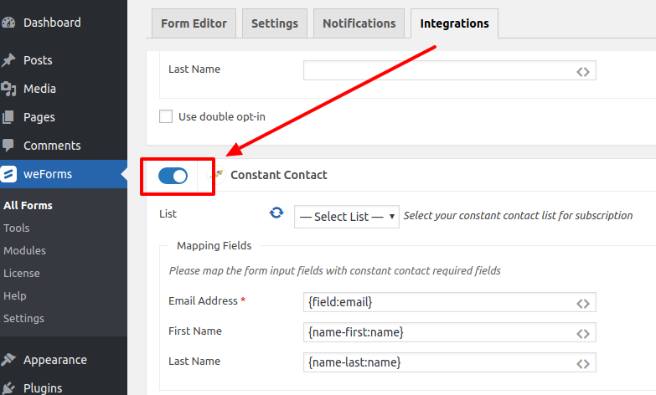This screenshot has width=656, height=395.
Task: Click the Use double opt-in label
Action: tap(222, 116)
